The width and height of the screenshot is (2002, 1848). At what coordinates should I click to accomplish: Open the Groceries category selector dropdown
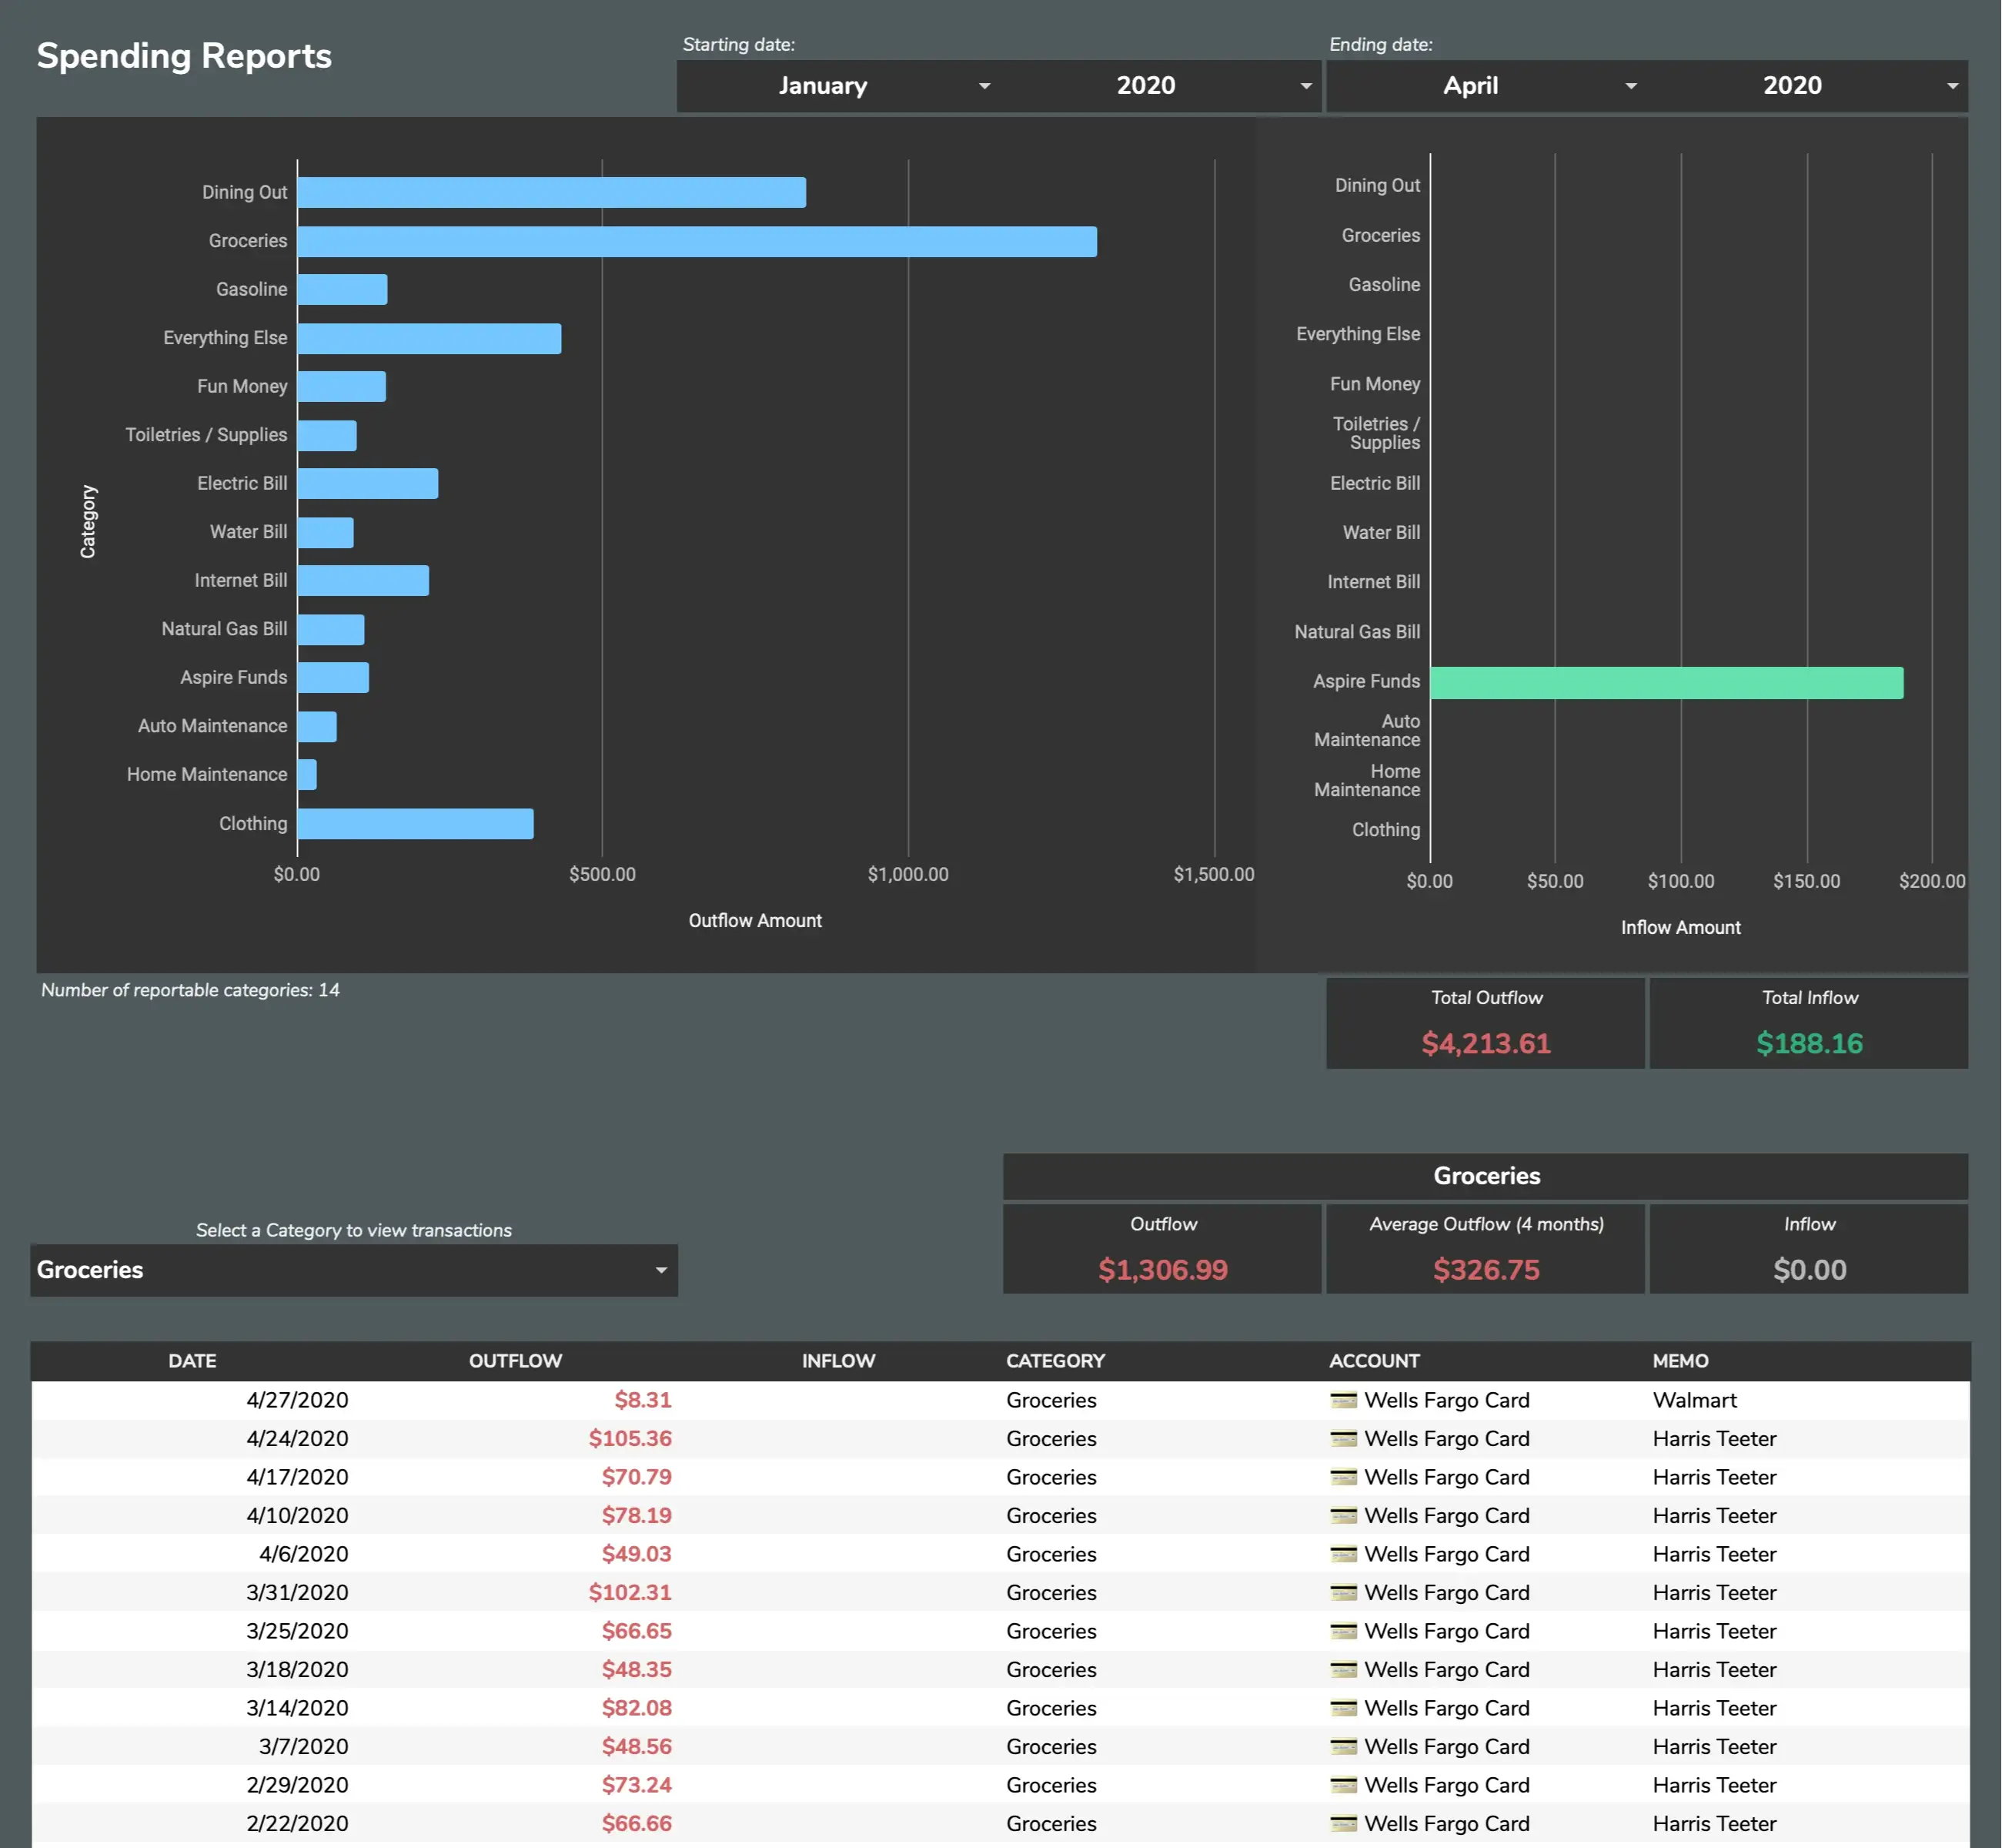point(354,1270)
